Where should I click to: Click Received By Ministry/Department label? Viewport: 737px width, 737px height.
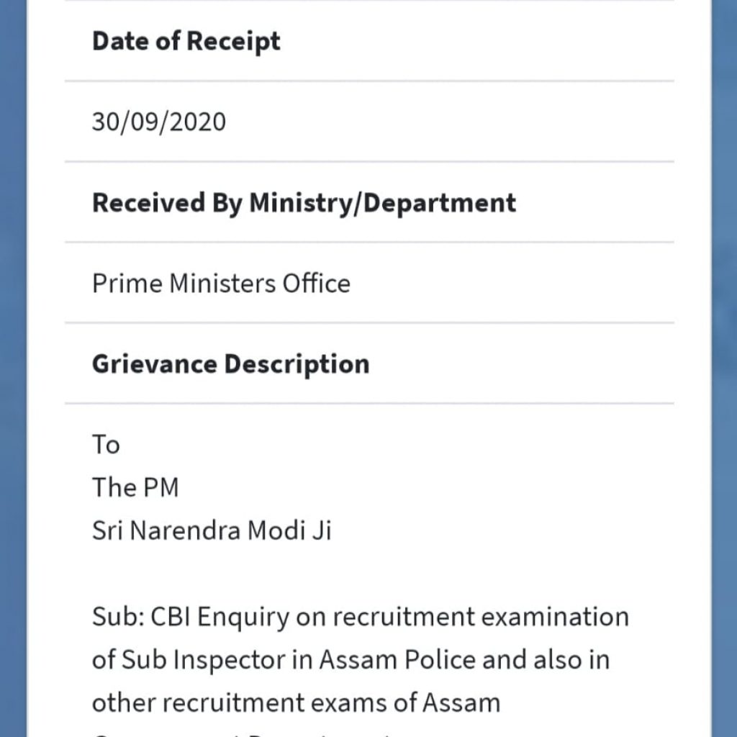[304, 203]
